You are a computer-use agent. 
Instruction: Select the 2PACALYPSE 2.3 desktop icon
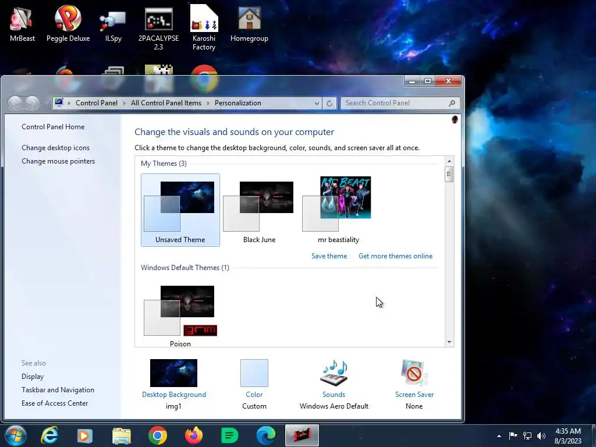pos(158,29)
